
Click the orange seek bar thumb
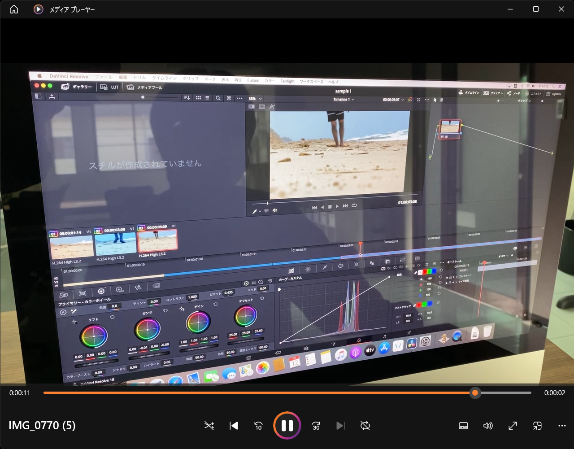pos(475,393)
